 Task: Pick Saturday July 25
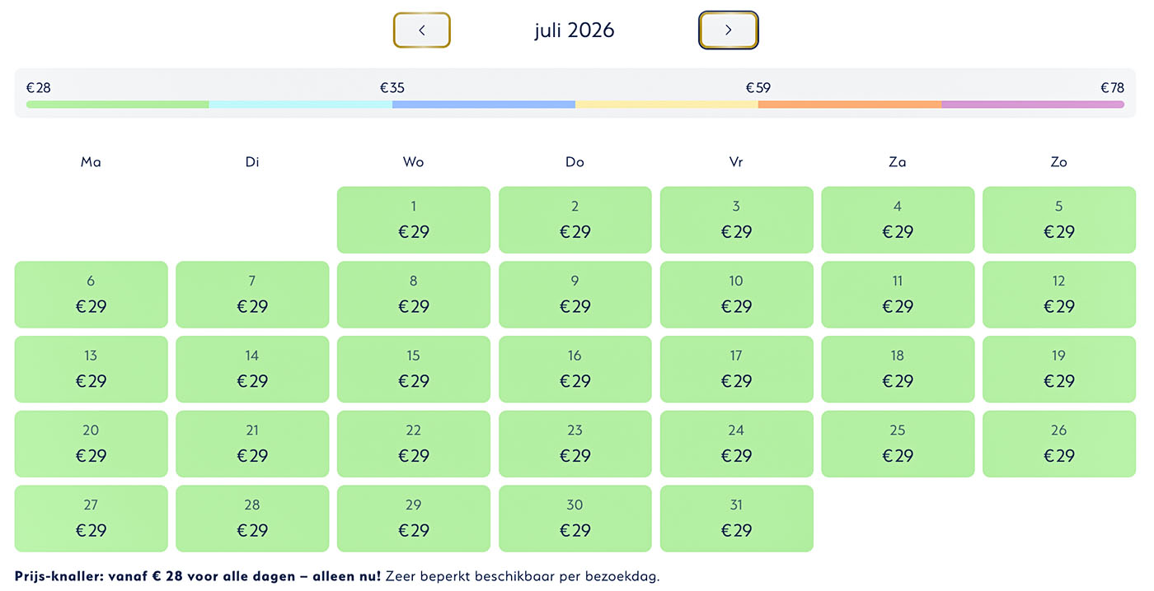[x=898, y=444]
